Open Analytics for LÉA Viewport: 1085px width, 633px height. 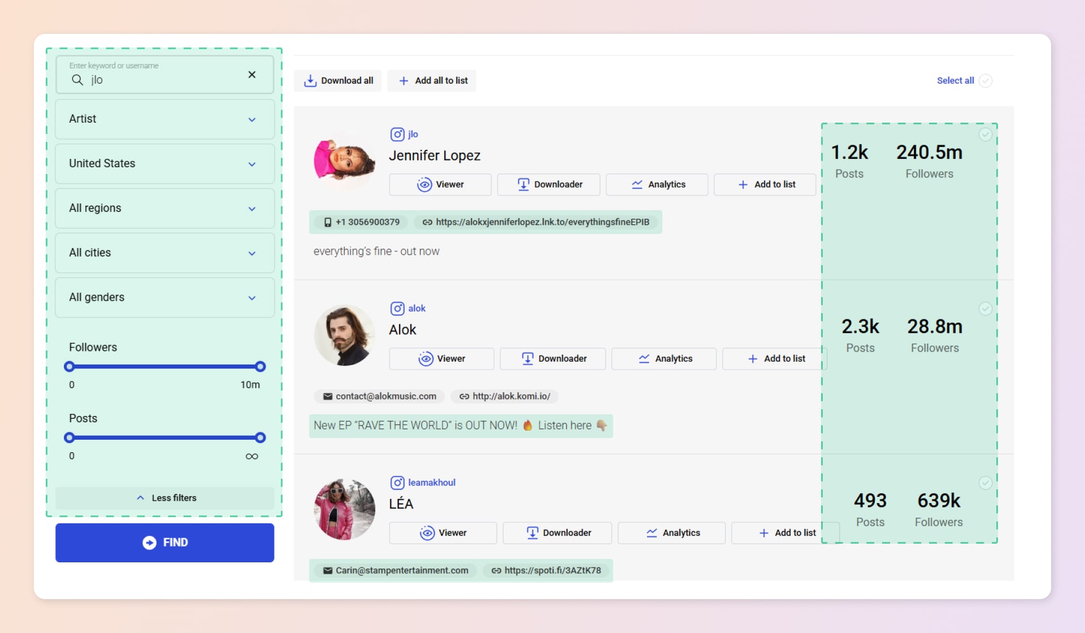pos(672,533)
